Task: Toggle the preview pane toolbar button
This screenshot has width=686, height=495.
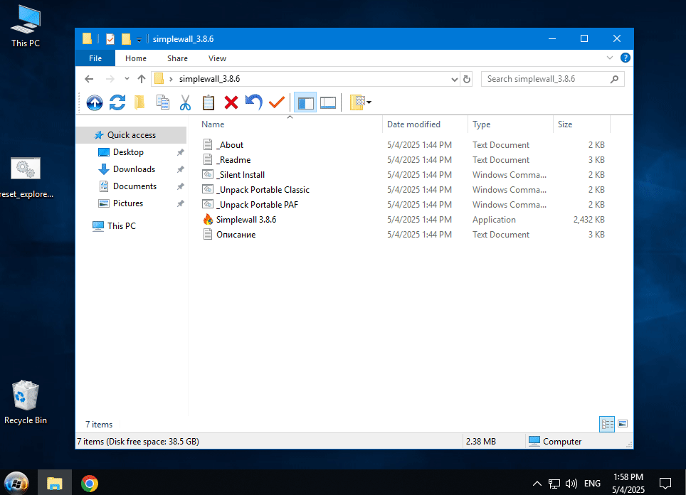Action: pyautogui.click(x=328, y=102)
